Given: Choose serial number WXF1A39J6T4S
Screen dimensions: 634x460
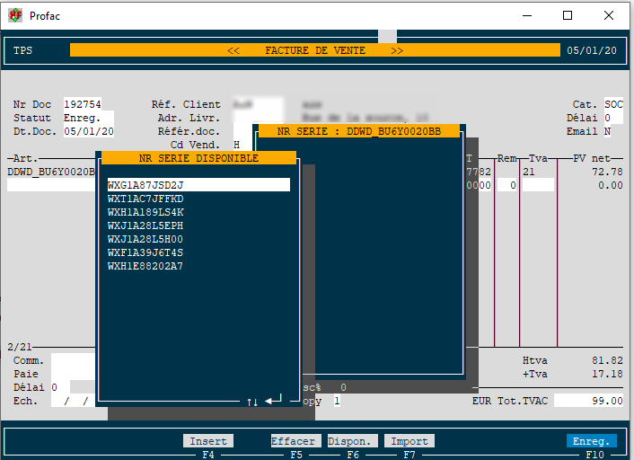Looking at the screenshot, I should [x=145, y=252].
